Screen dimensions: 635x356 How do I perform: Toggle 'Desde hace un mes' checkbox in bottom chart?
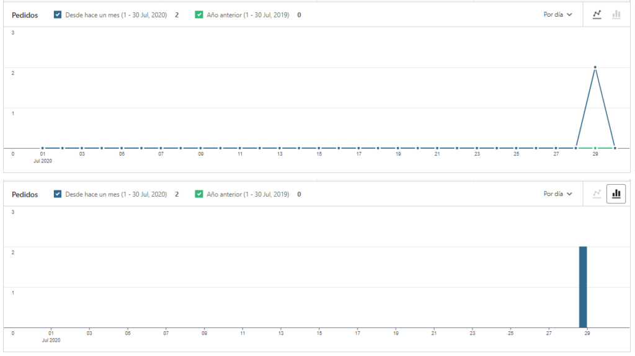pyautogui.click(x=58, y=194)
